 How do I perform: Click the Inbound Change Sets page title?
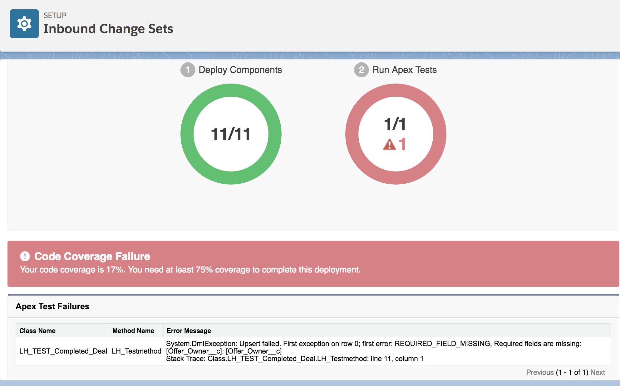[108, 29]
